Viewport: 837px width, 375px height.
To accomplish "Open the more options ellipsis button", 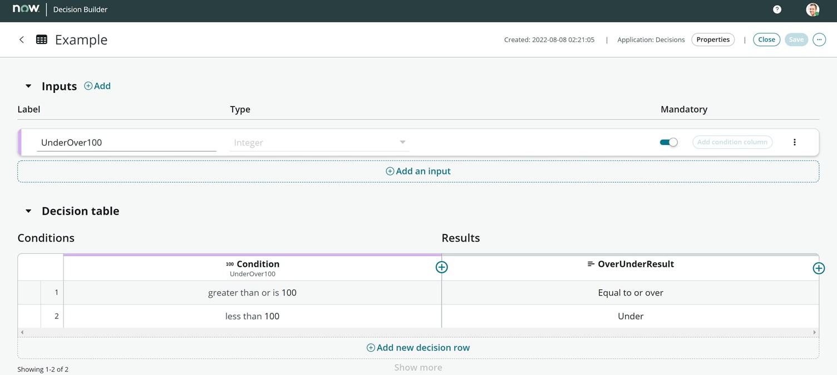I will (x=819, y=39).
